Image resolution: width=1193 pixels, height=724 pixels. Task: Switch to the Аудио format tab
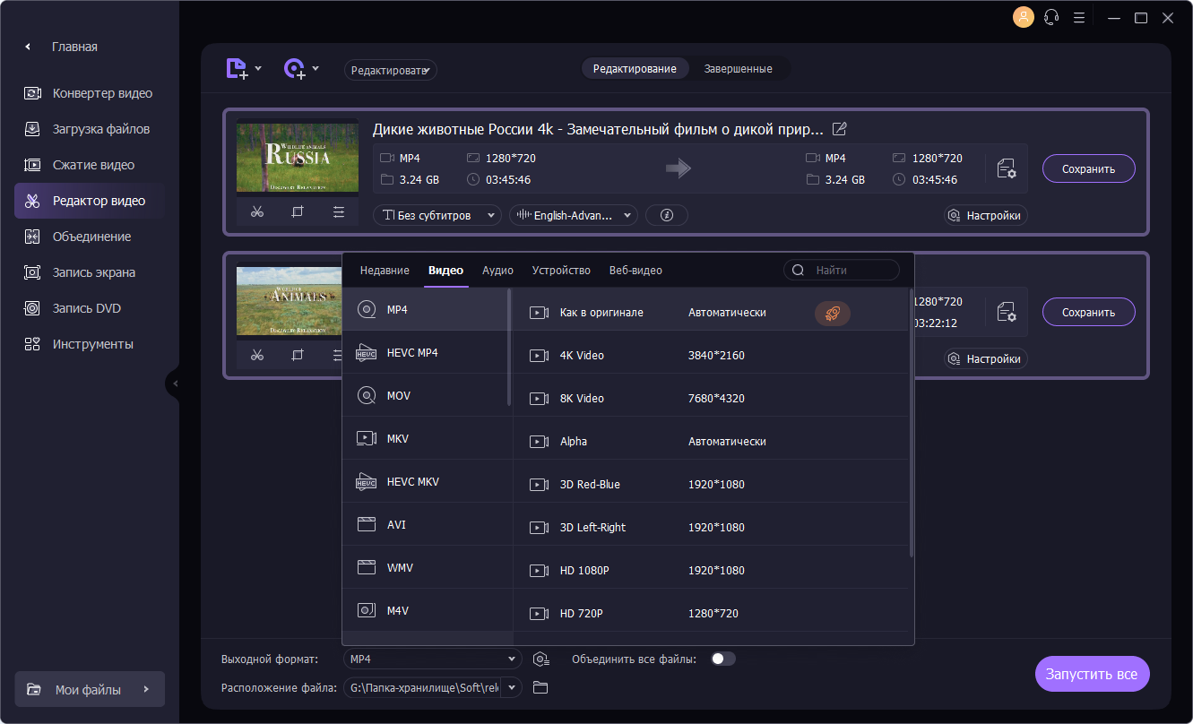[497, 270]
